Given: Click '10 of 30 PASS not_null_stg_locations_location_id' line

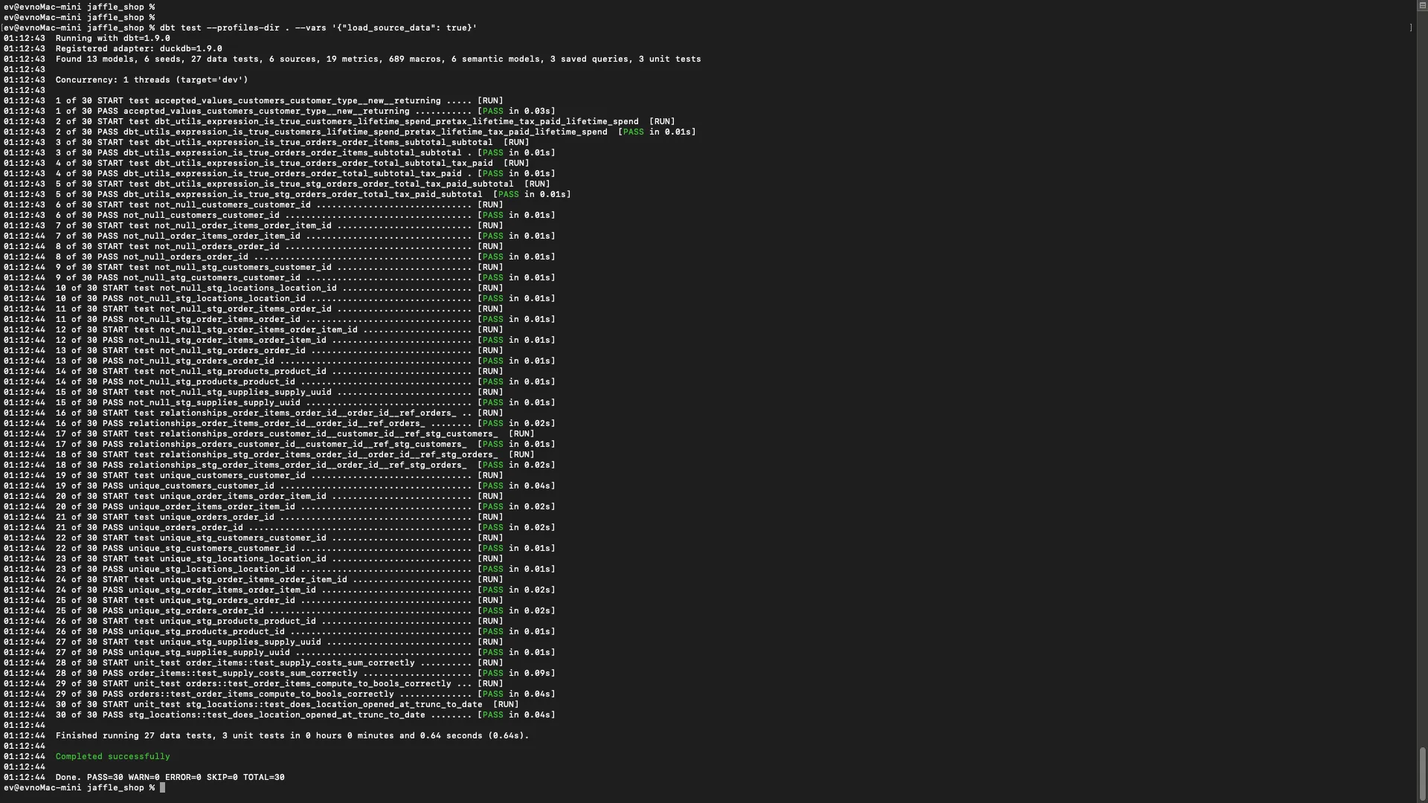Looking at the screenshot, I should click(306, 298).
